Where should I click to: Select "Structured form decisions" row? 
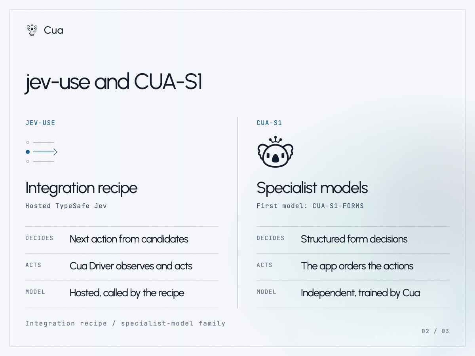tap(353, 240)
